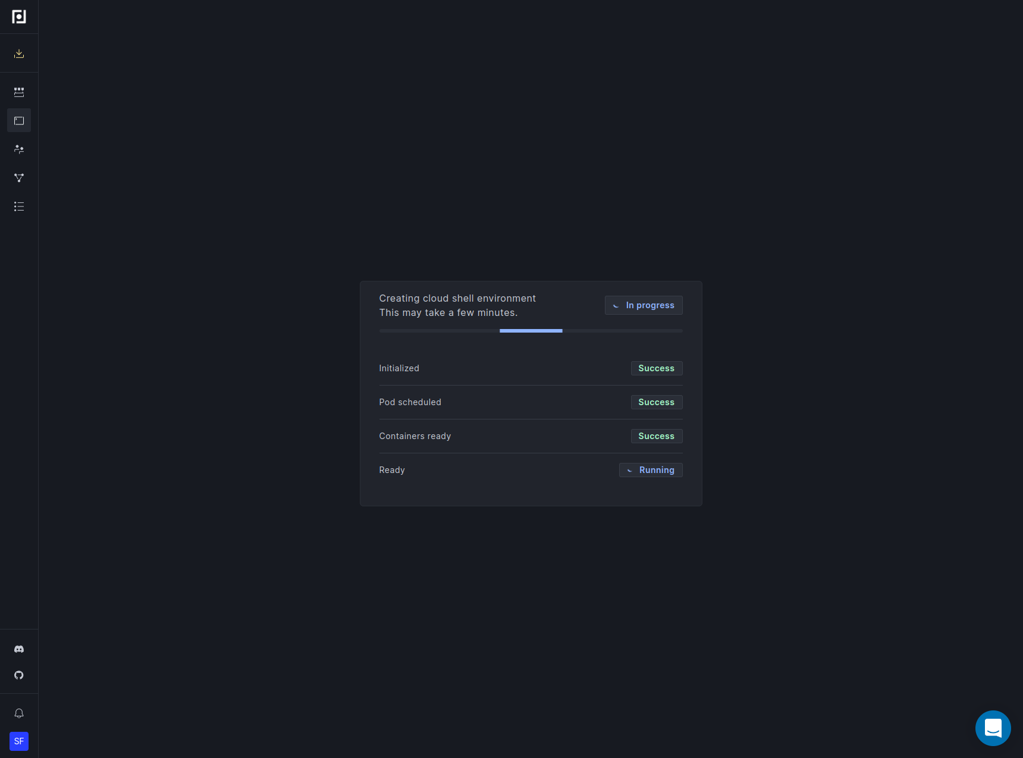Click the In progress status badge
This screenshot has height=758, width=1023.
[x=644, y=305]
